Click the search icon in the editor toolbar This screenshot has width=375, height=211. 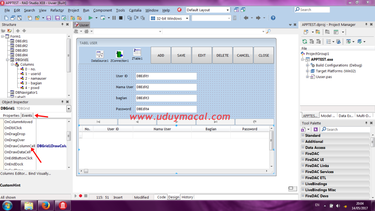pos(268,31)
